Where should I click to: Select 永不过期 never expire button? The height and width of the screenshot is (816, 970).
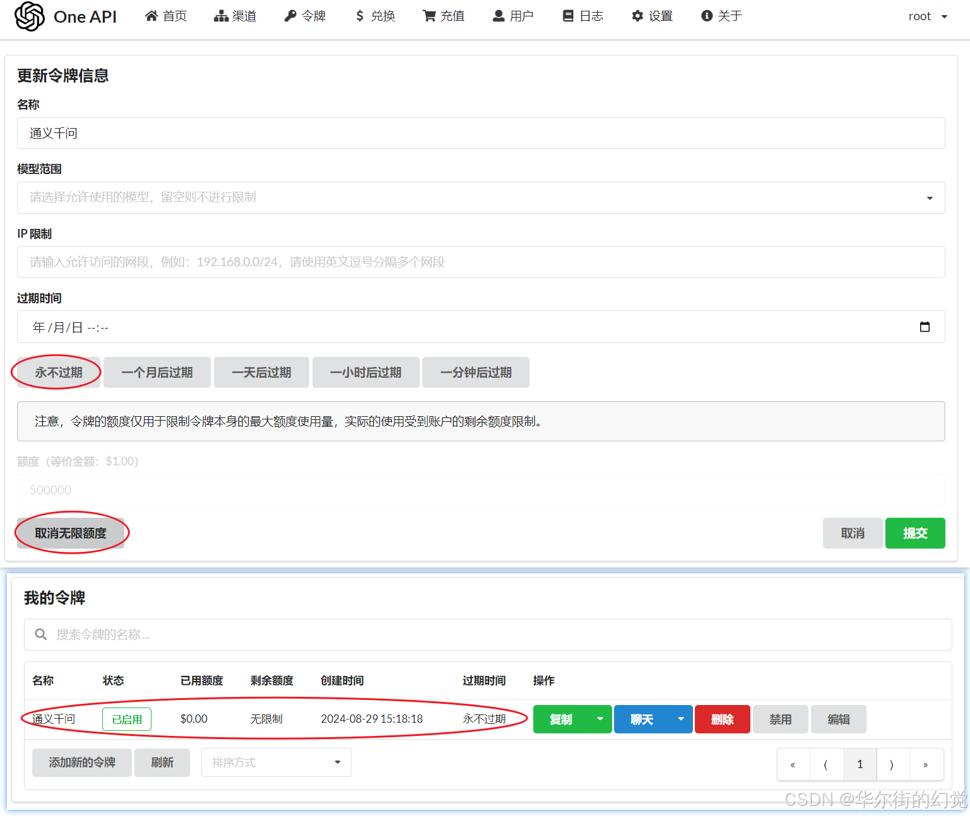coord(59,373)
